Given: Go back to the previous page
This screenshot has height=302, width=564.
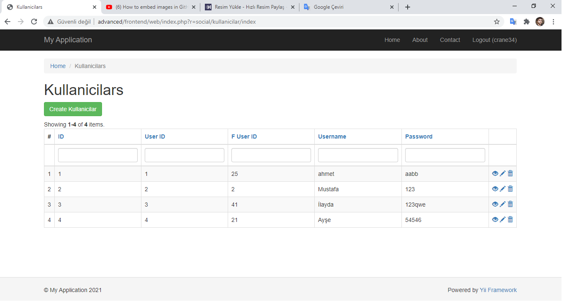Looking at the screenshot, I should click(x=7, y=22).
